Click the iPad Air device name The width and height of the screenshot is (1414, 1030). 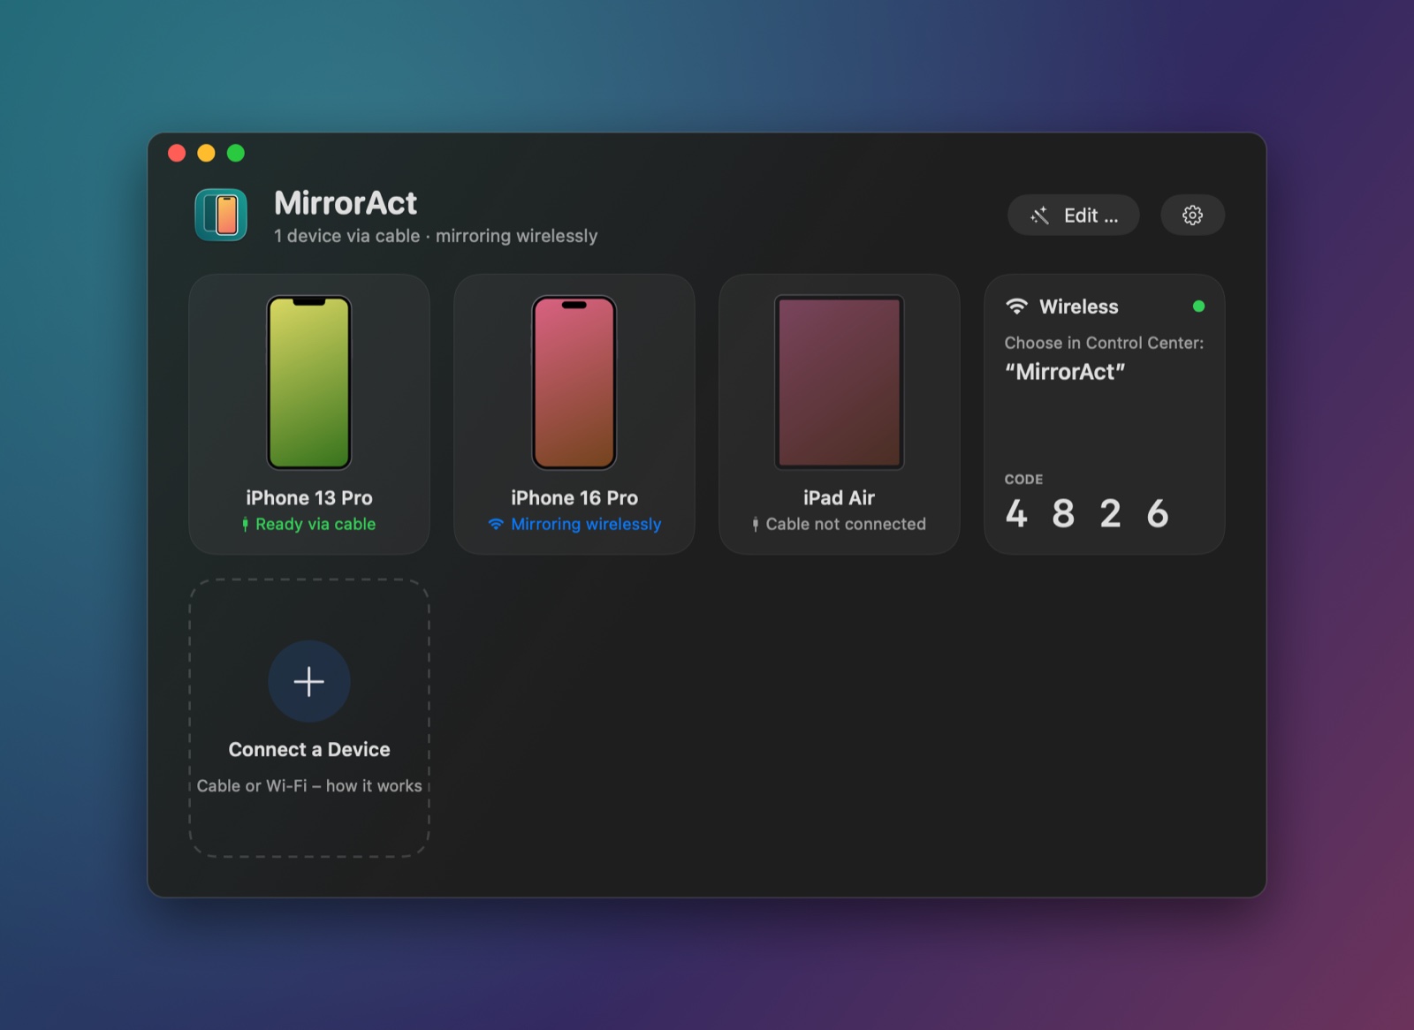pyautogui.click(x=840, y=497)
